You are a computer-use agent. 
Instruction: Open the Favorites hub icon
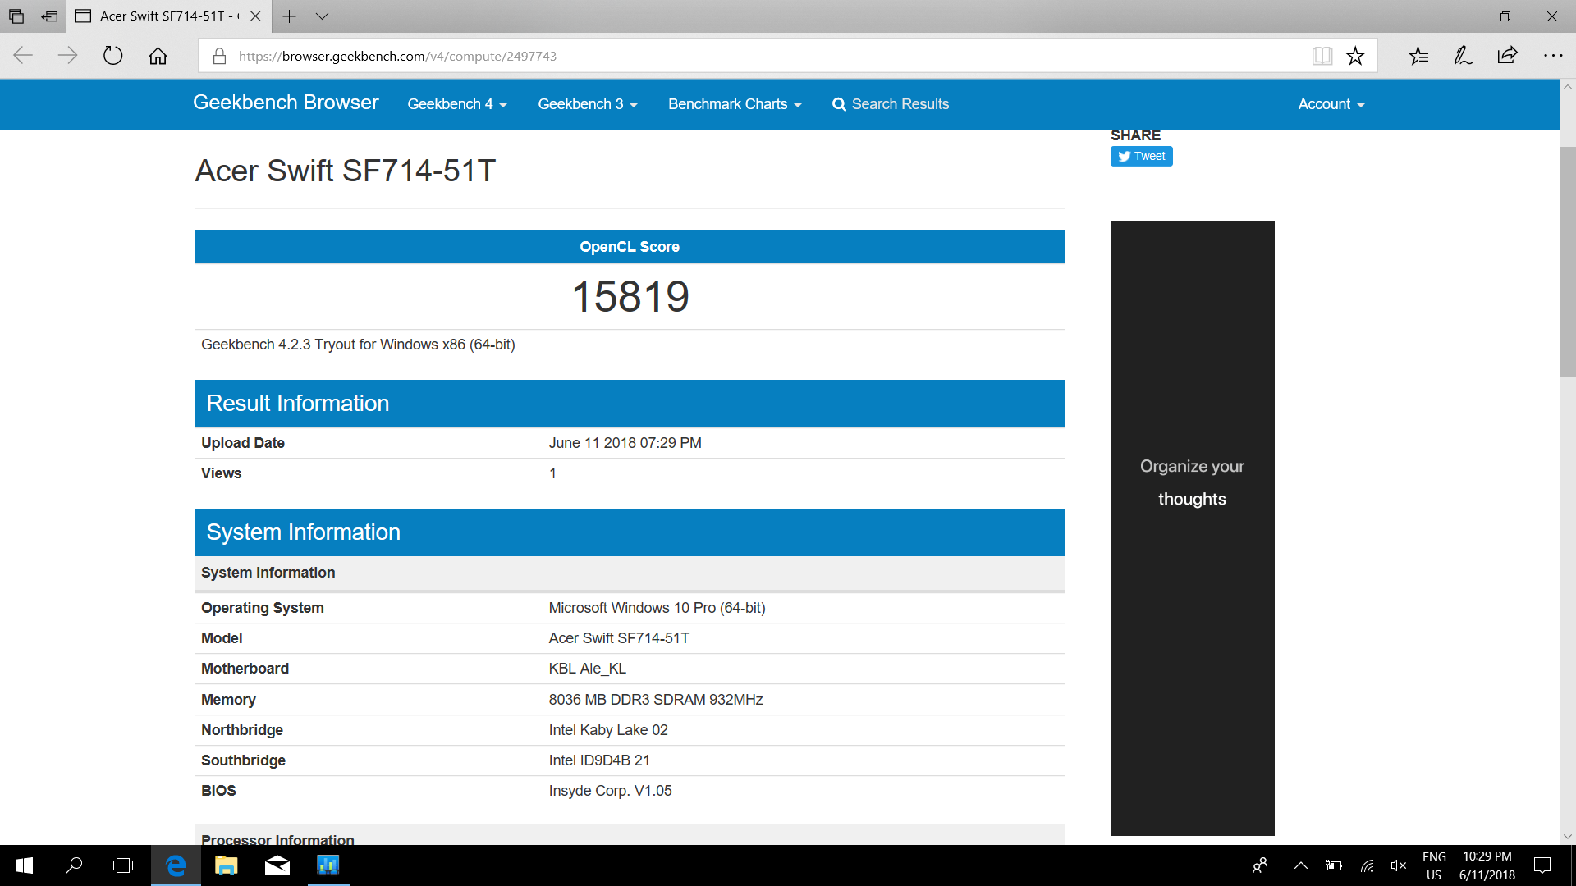pyautogui.click(x=1418, y=56)
